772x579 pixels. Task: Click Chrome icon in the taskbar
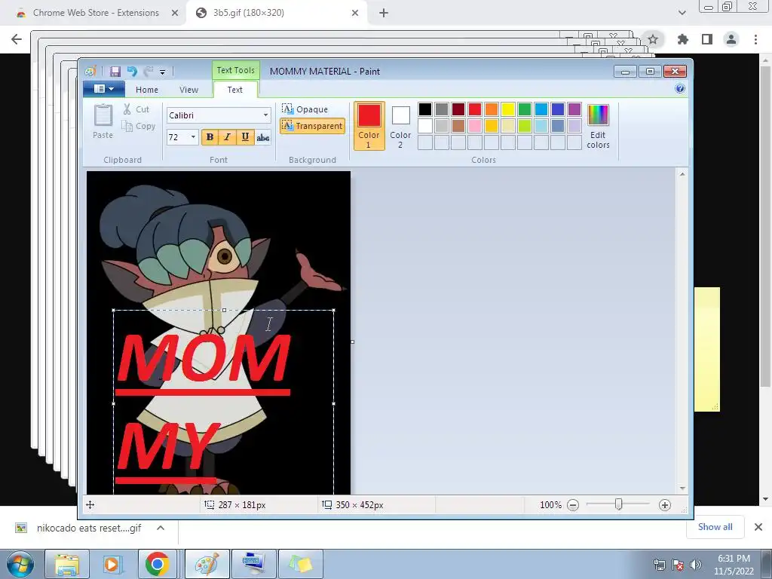tap(157, 564)
